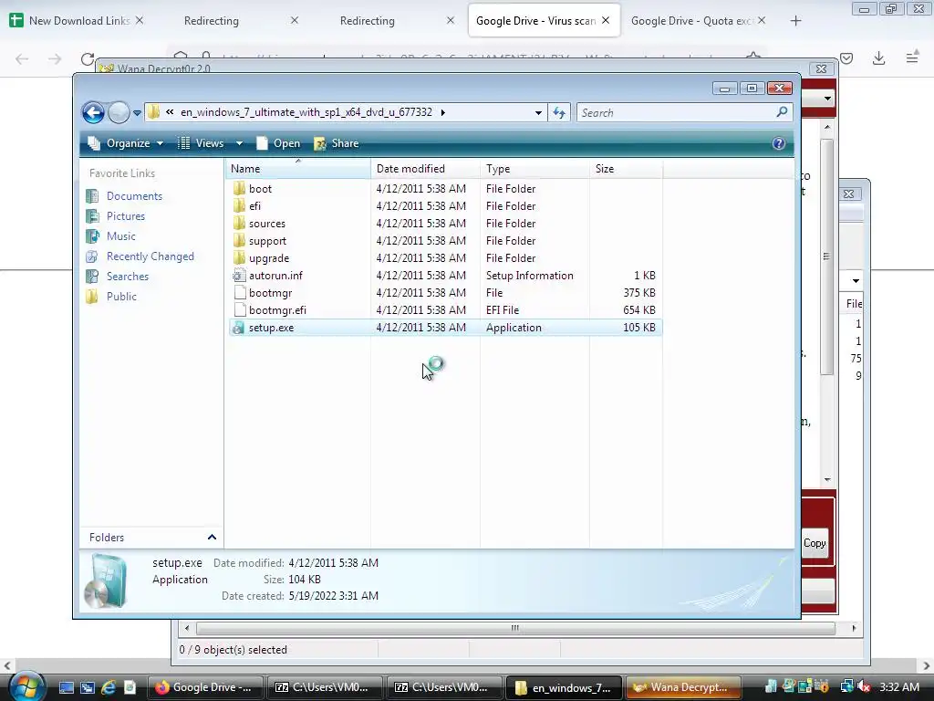
Task: Switch to en_windows_7 taskbar button
Action: pos(564,687)
